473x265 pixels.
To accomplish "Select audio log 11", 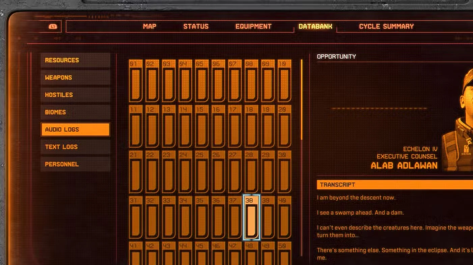I will (136, 126).
